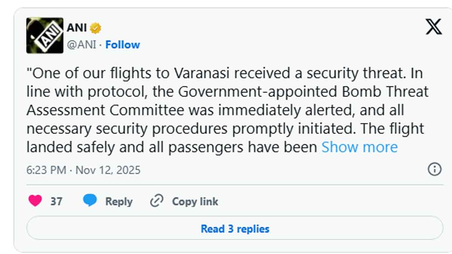Click the ANI display name

pos(76,28)
